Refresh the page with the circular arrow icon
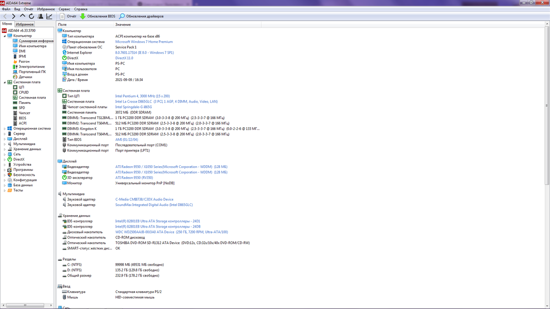This screenshot has height=309, width=550. [31, 16]
